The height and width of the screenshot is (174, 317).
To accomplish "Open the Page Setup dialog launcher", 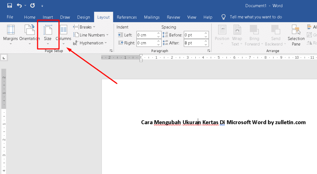I will click(x=111, y=51).
